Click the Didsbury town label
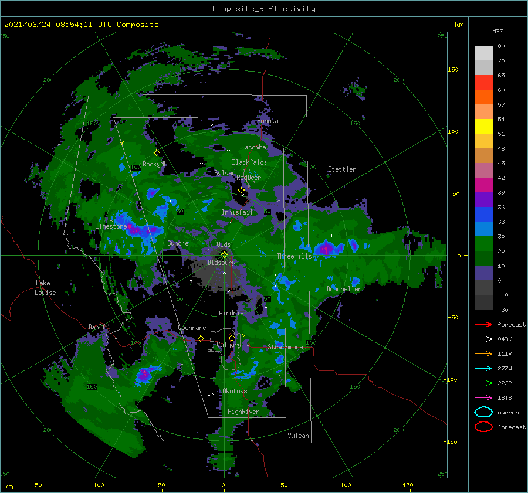Image resolution: width=528 pixels, height=493 pixels. coord(222,263)
